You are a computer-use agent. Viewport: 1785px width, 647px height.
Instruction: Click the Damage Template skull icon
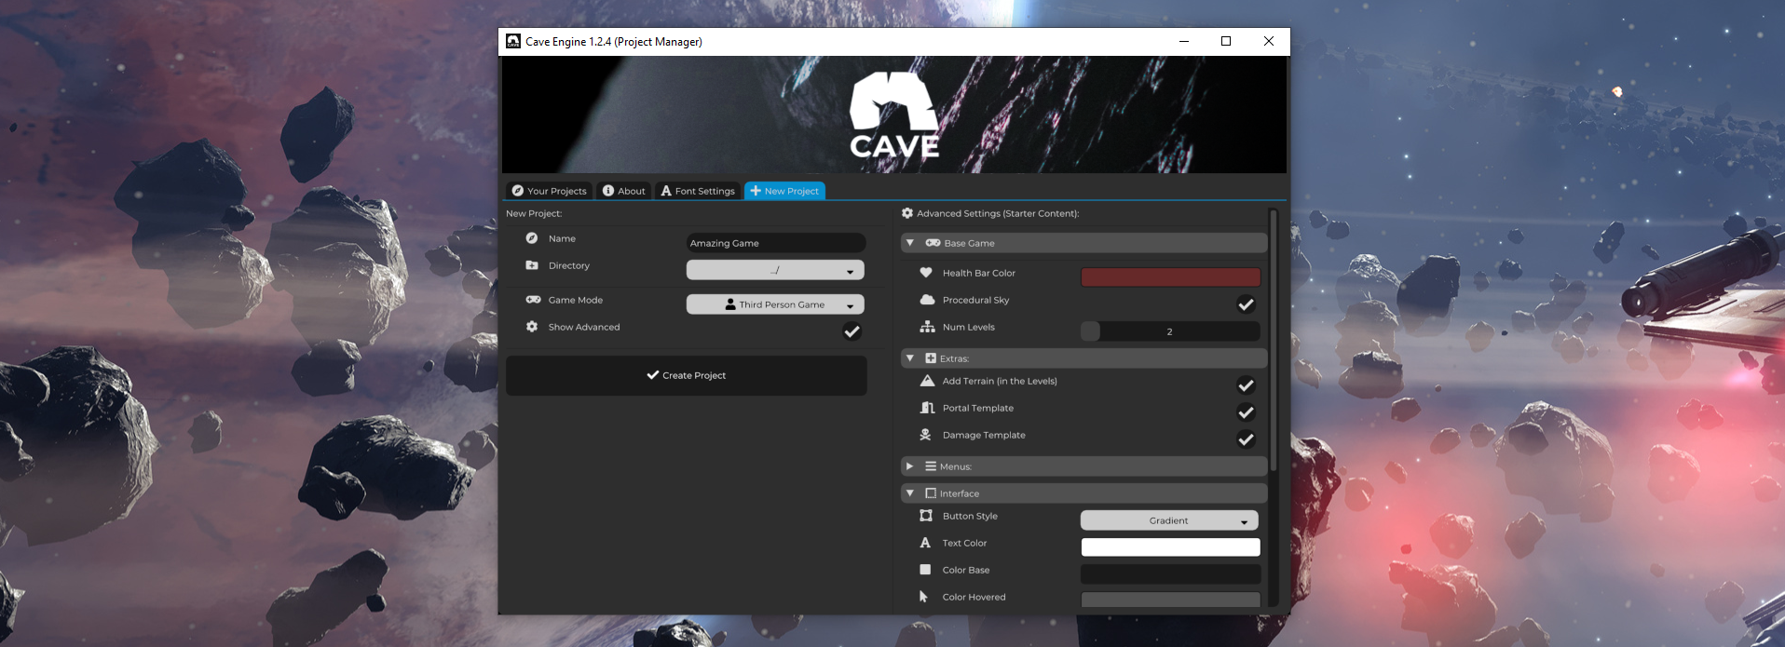click(x=926, y=435)
